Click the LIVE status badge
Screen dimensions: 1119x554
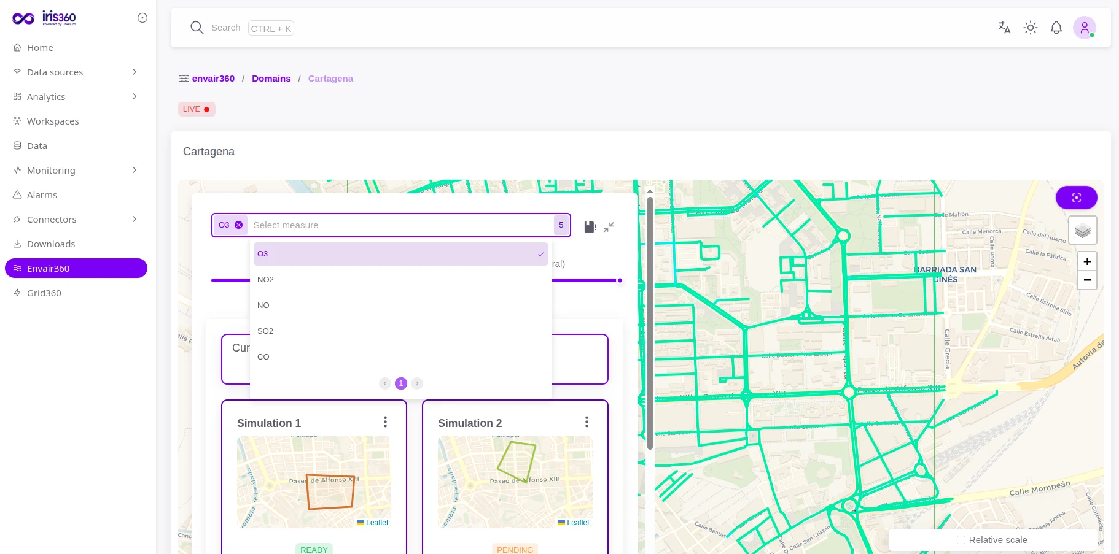[x=197, y=109]
